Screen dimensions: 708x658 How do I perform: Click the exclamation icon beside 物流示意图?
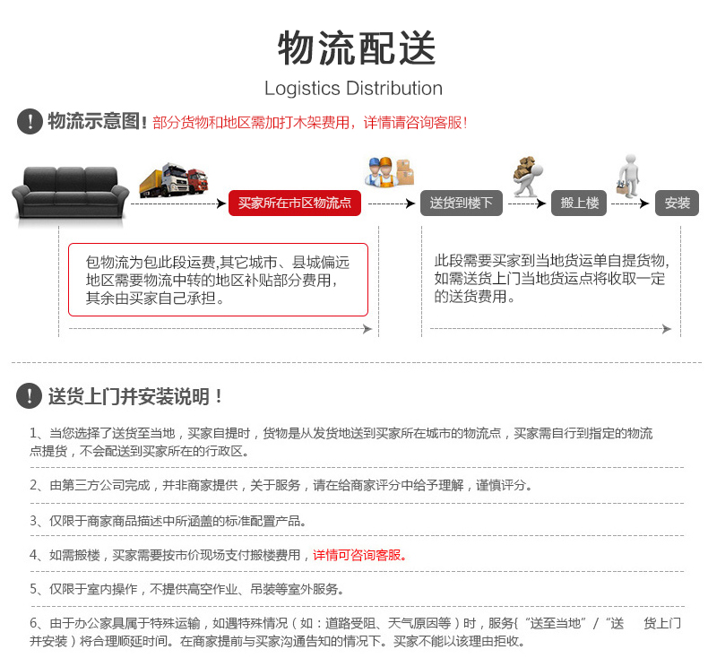coord(30,122)
